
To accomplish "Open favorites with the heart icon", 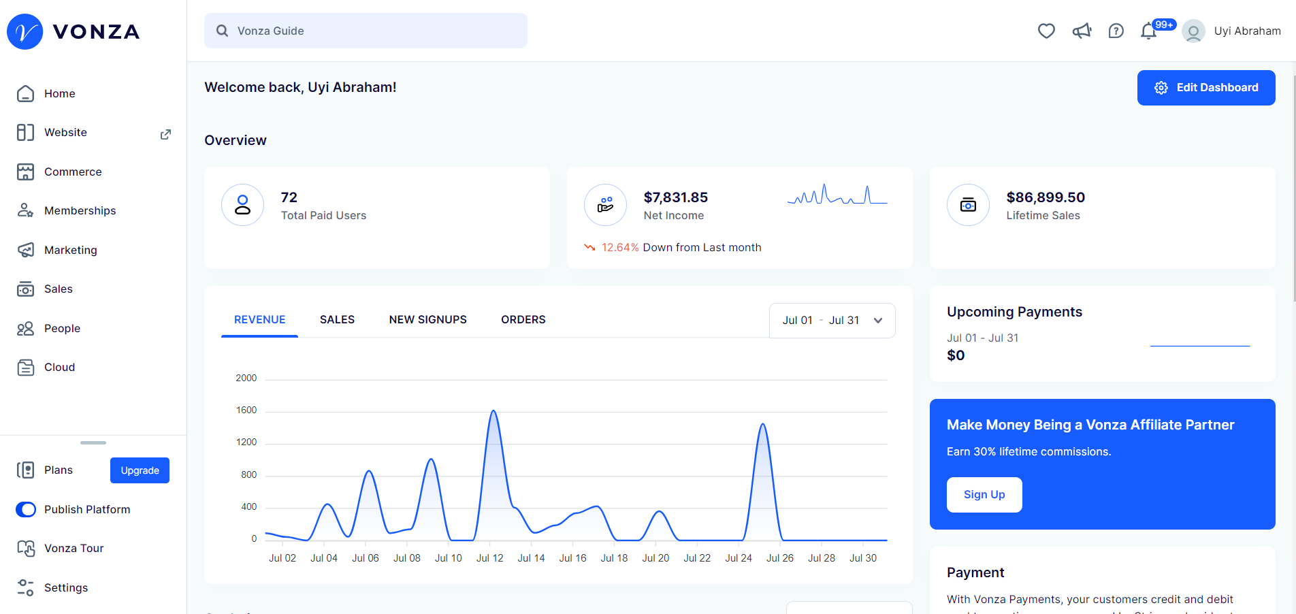I will (x=1046, y=31).
